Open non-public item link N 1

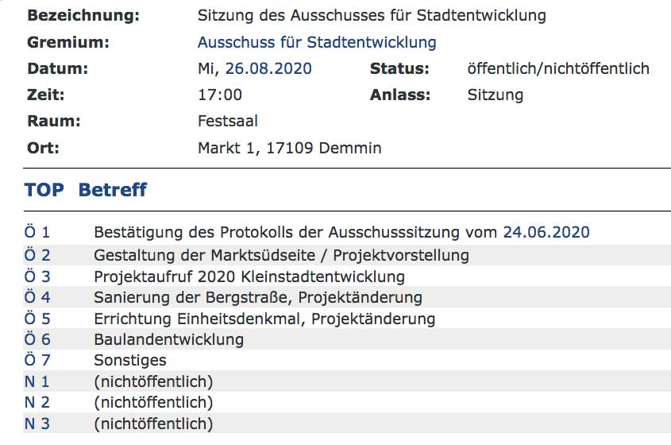point(37,381)
